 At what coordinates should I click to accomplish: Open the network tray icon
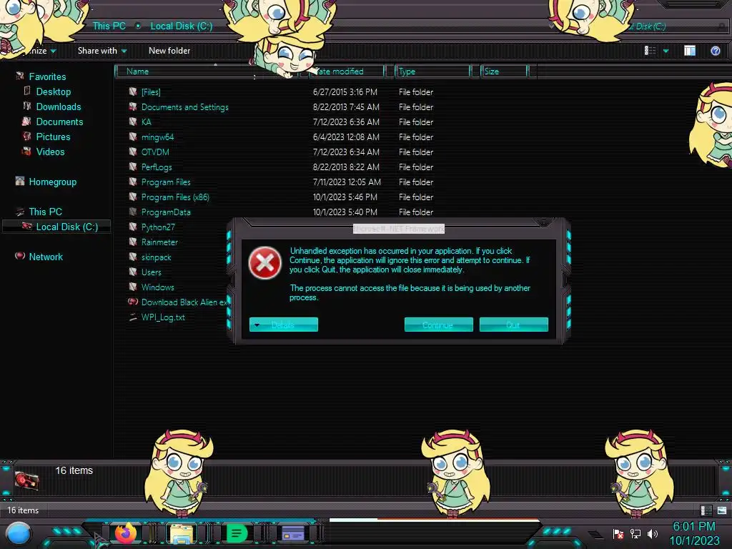tap(635, 533)
